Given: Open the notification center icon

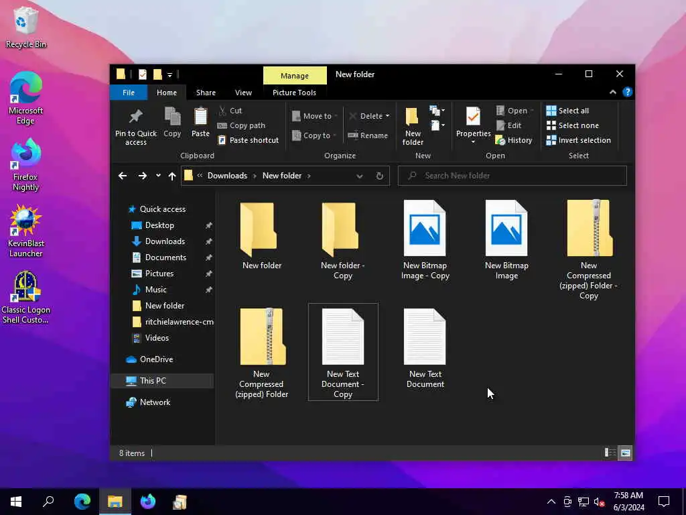Looking at the screenshot, I should 664,502.
